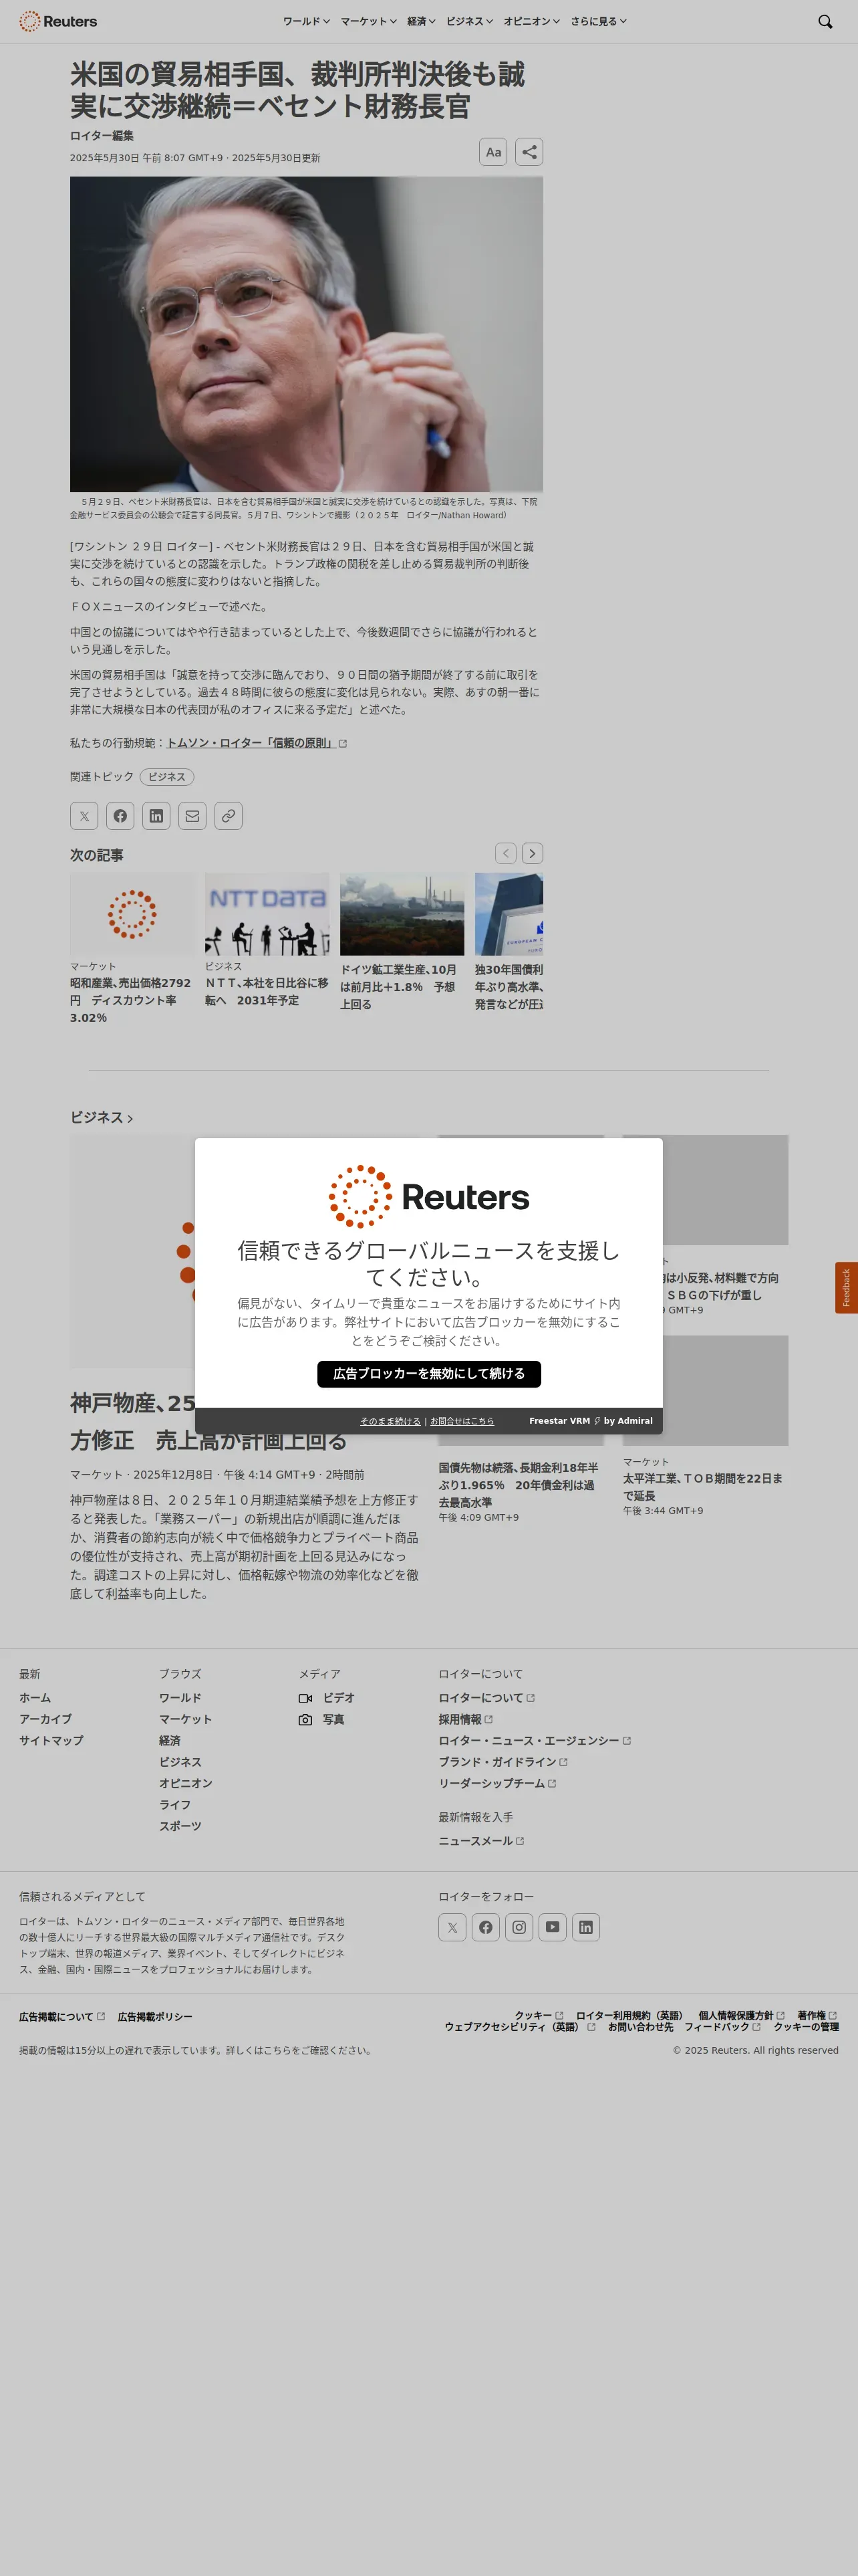
Task: Go to previous articles carousel arrow
Action: tap(507, 853)
